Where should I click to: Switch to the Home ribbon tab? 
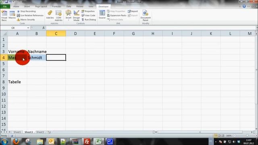[x=16, y=6]
